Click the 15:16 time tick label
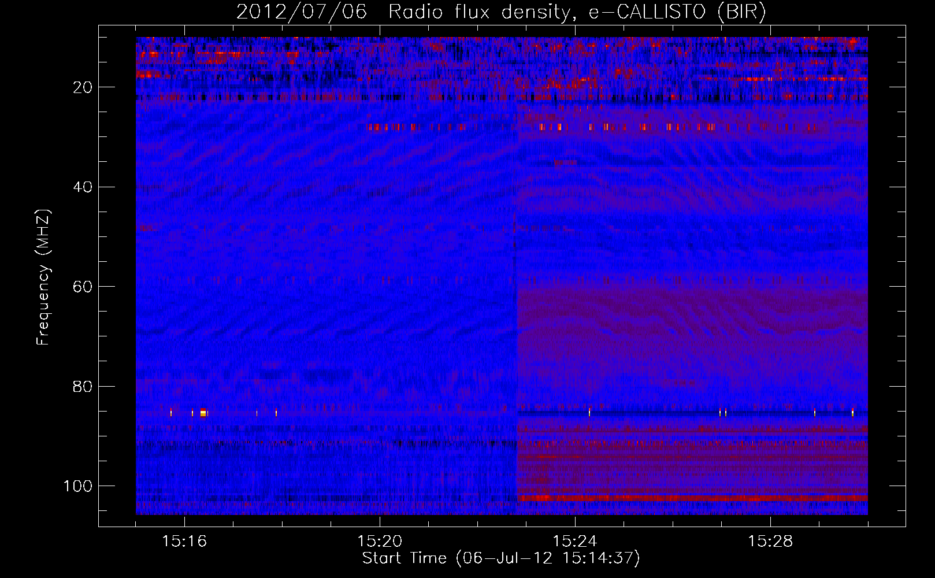The width and height of the screenshot is (935, 578). [184, 542]
